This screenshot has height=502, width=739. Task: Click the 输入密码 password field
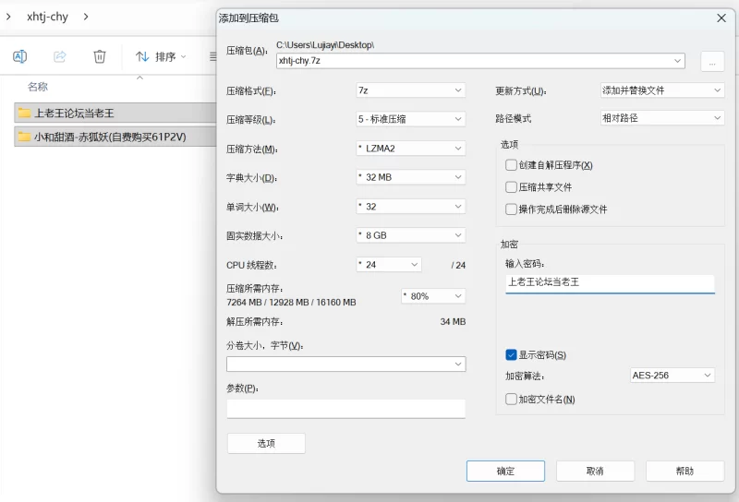click(x=610, y=282)
